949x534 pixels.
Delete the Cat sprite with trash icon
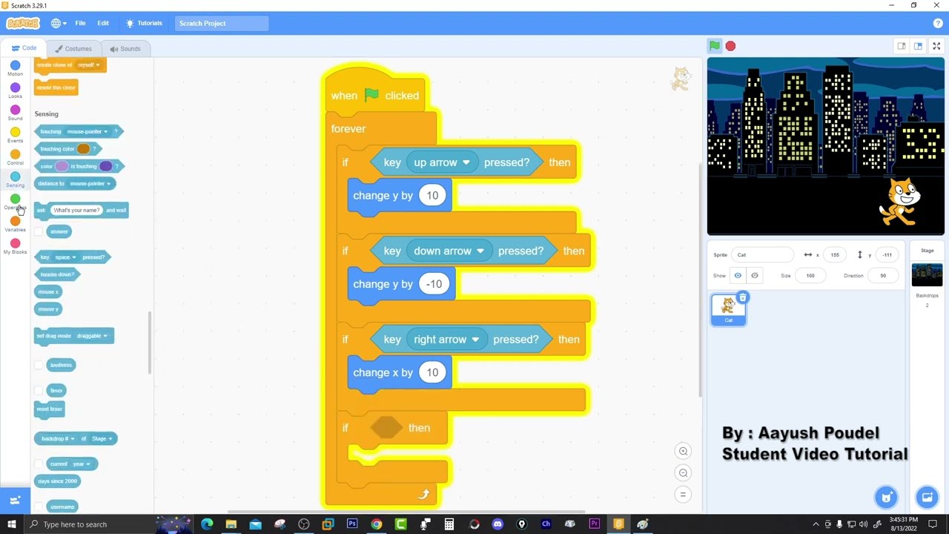click(742, 297)
